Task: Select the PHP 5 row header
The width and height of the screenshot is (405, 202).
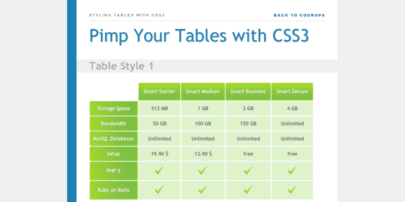Action: click(x=113, y=171)
